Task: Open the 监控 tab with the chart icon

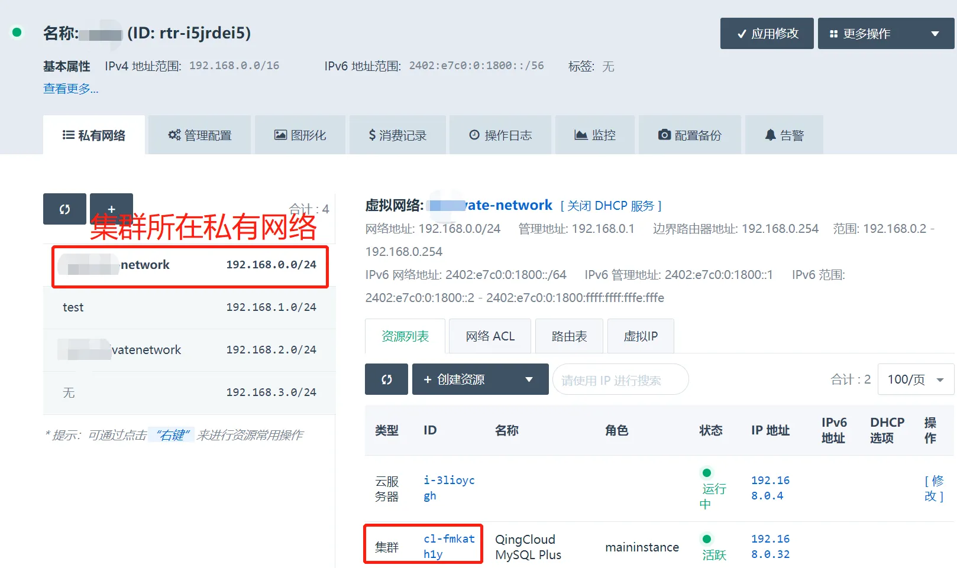Action: (x=595, y=135)
